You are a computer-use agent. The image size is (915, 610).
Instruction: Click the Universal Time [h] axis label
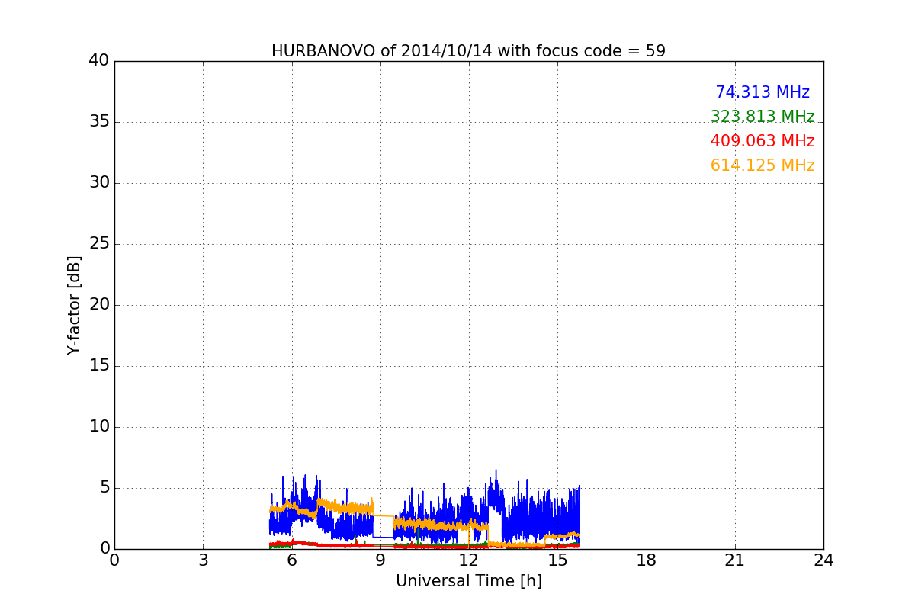click(x=468, y=581)
